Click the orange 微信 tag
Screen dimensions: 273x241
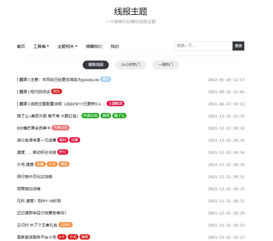pyautogui.click(x=64, y=164)
